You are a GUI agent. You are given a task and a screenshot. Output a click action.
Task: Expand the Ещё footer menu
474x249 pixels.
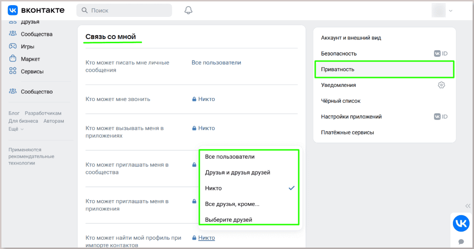(x=16, y=129)
